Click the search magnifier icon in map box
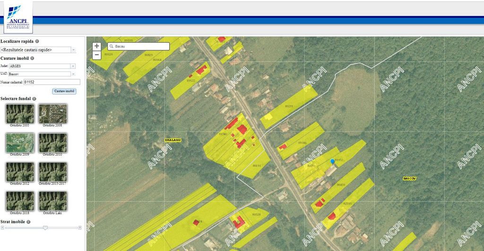 point(111,46)
